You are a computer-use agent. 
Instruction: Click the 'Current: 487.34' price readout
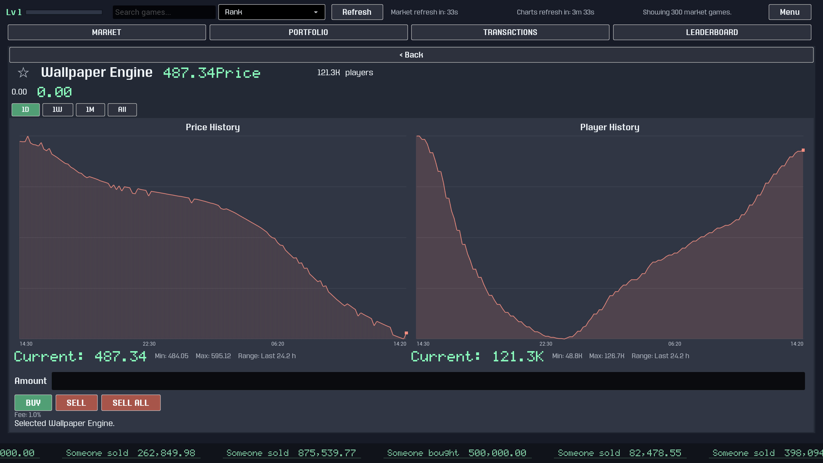click(x=80, y=357)
